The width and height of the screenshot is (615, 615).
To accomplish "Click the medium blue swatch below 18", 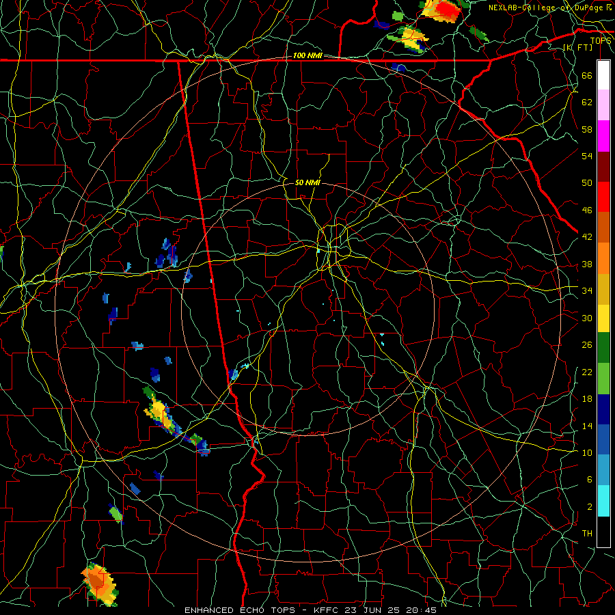I will coord(603,439).
